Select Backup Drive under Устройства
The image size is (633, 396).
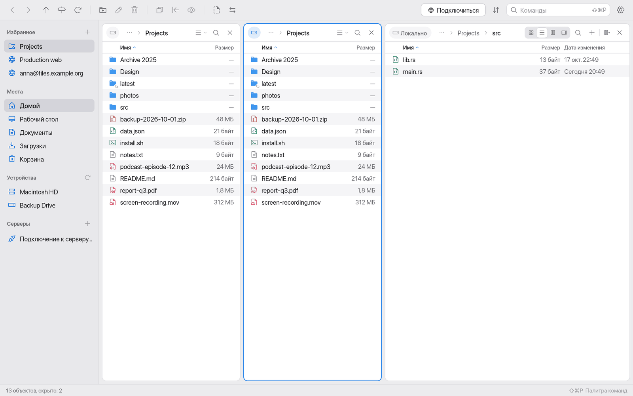point(49,206)
